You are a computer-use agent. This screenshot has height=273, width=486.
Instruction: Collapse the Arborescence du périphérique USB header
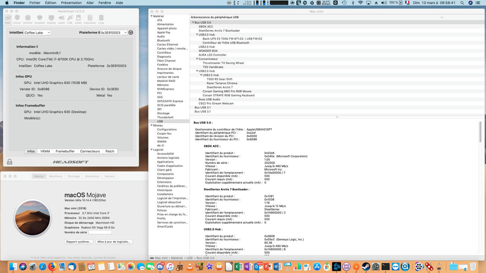coord(442,17)
